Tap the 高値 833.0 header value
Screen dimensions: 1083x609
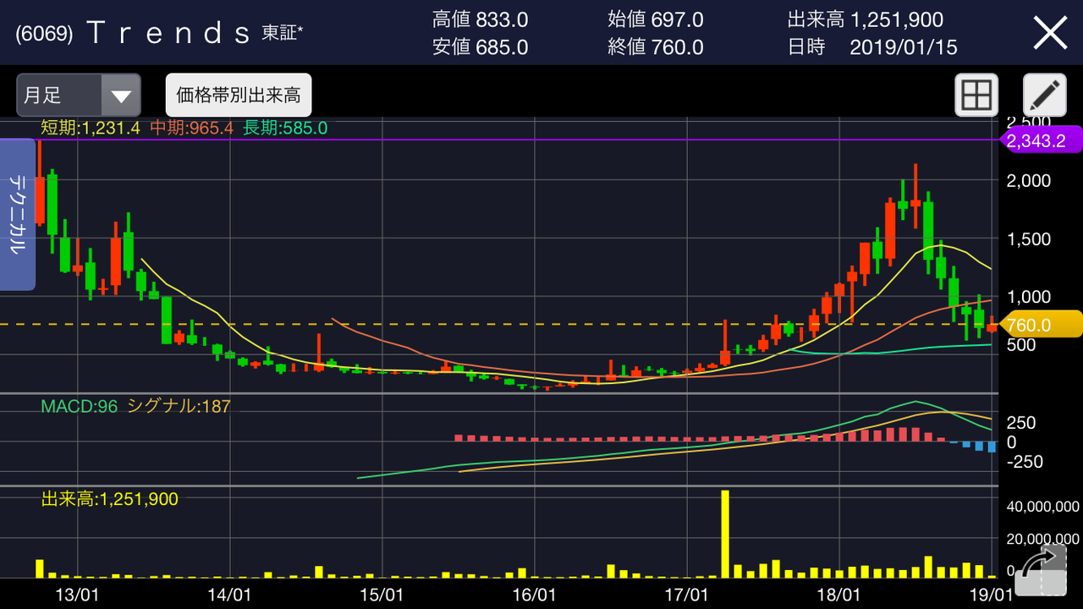coord(480,19)
